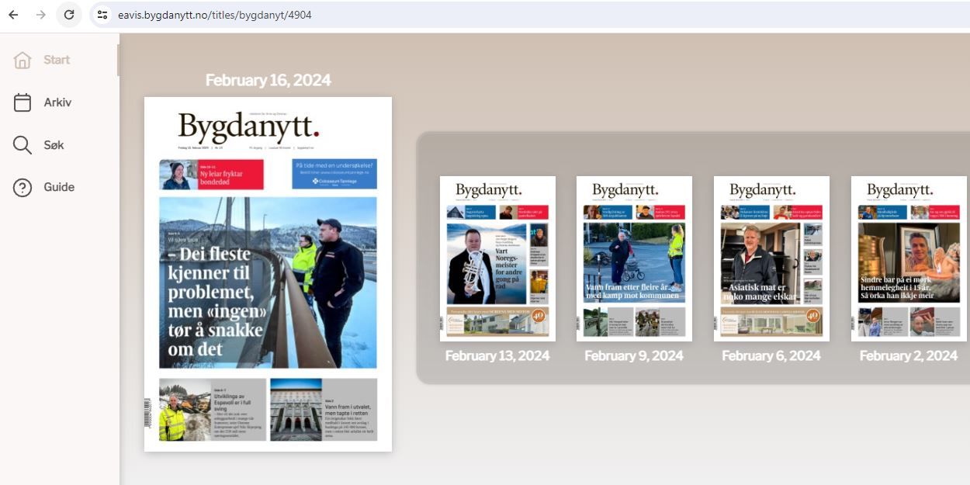
Task: Open the Arkiv archive section
Action: 59,102
